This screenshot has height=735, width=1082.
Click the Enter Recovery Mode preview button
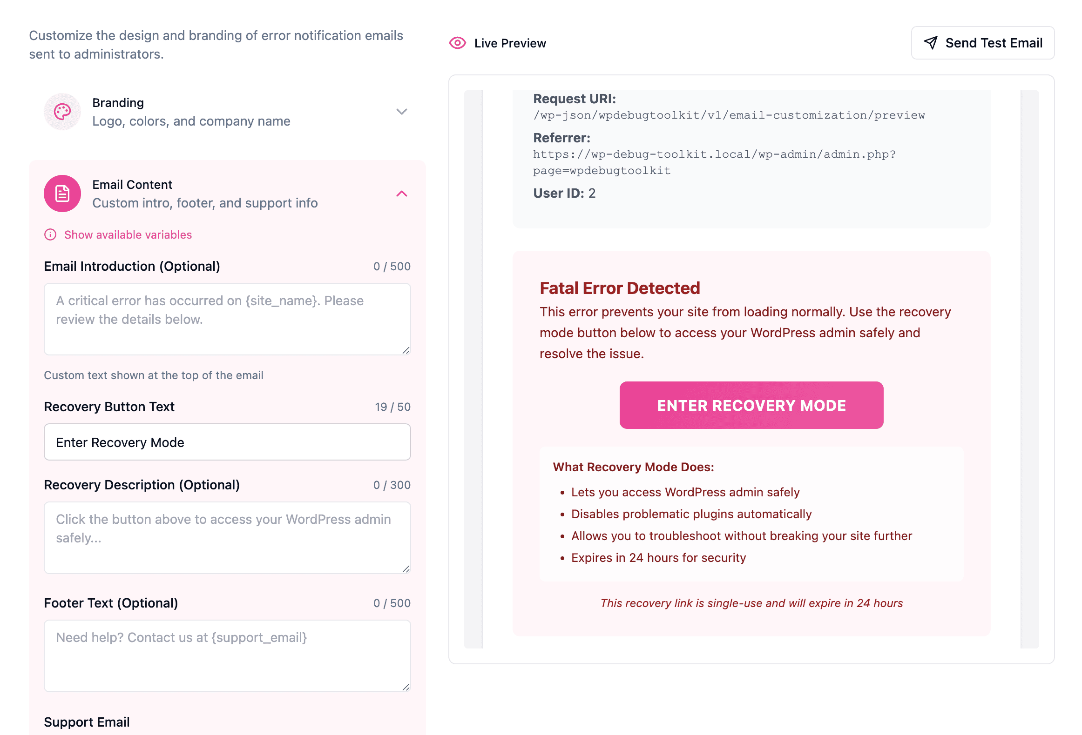point(751,405)
